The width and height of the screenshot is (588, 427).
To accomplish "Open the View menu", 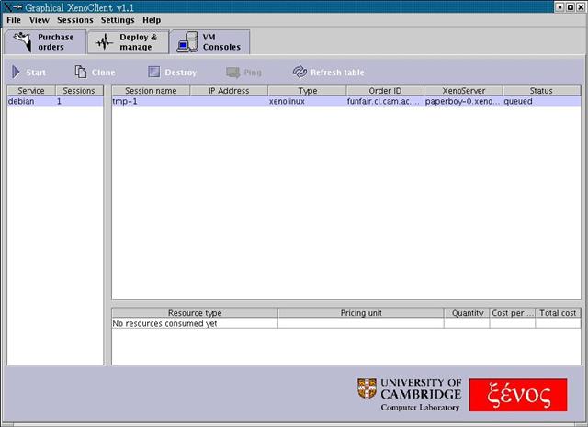I will coord(40,19).
